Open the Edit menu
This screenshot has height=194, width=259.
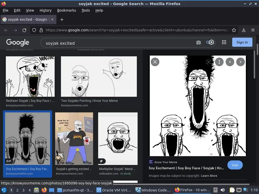coord(17,10)
